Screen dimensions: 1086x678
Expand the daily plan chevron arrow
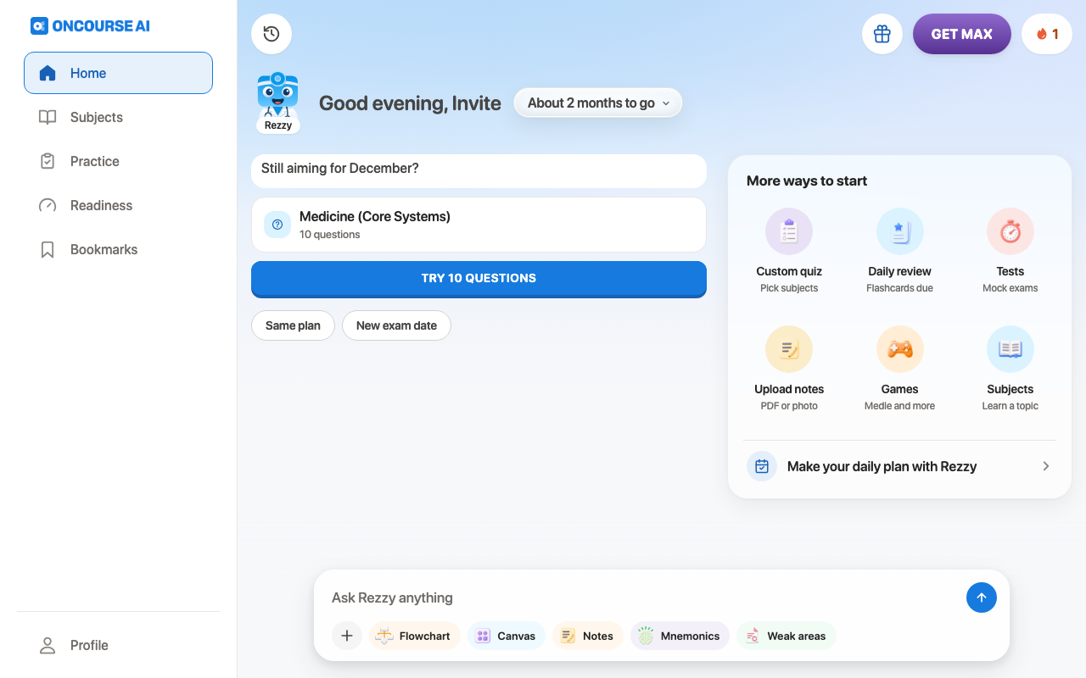1046,466
